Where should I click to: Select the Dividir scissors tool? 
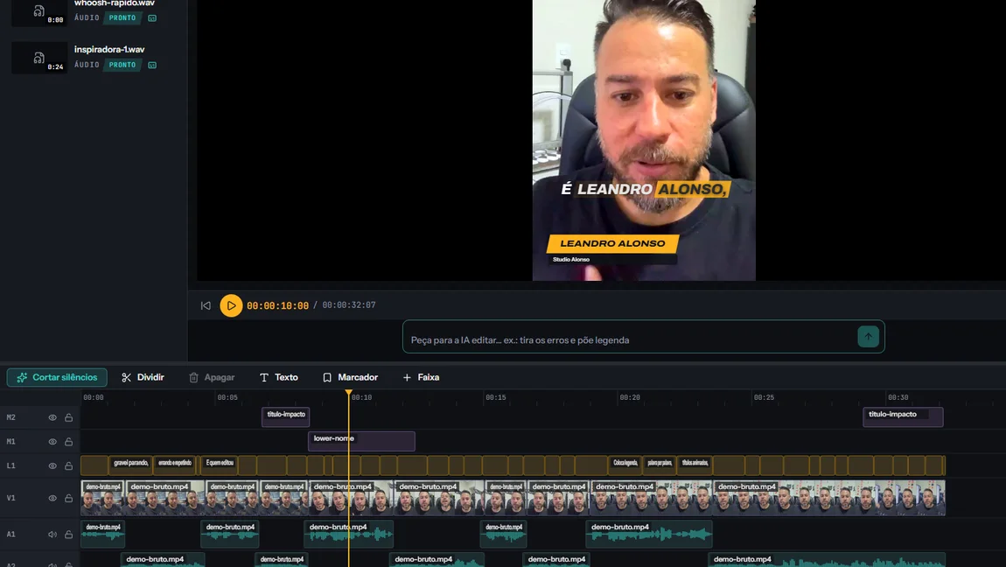(x=143, y=377)
